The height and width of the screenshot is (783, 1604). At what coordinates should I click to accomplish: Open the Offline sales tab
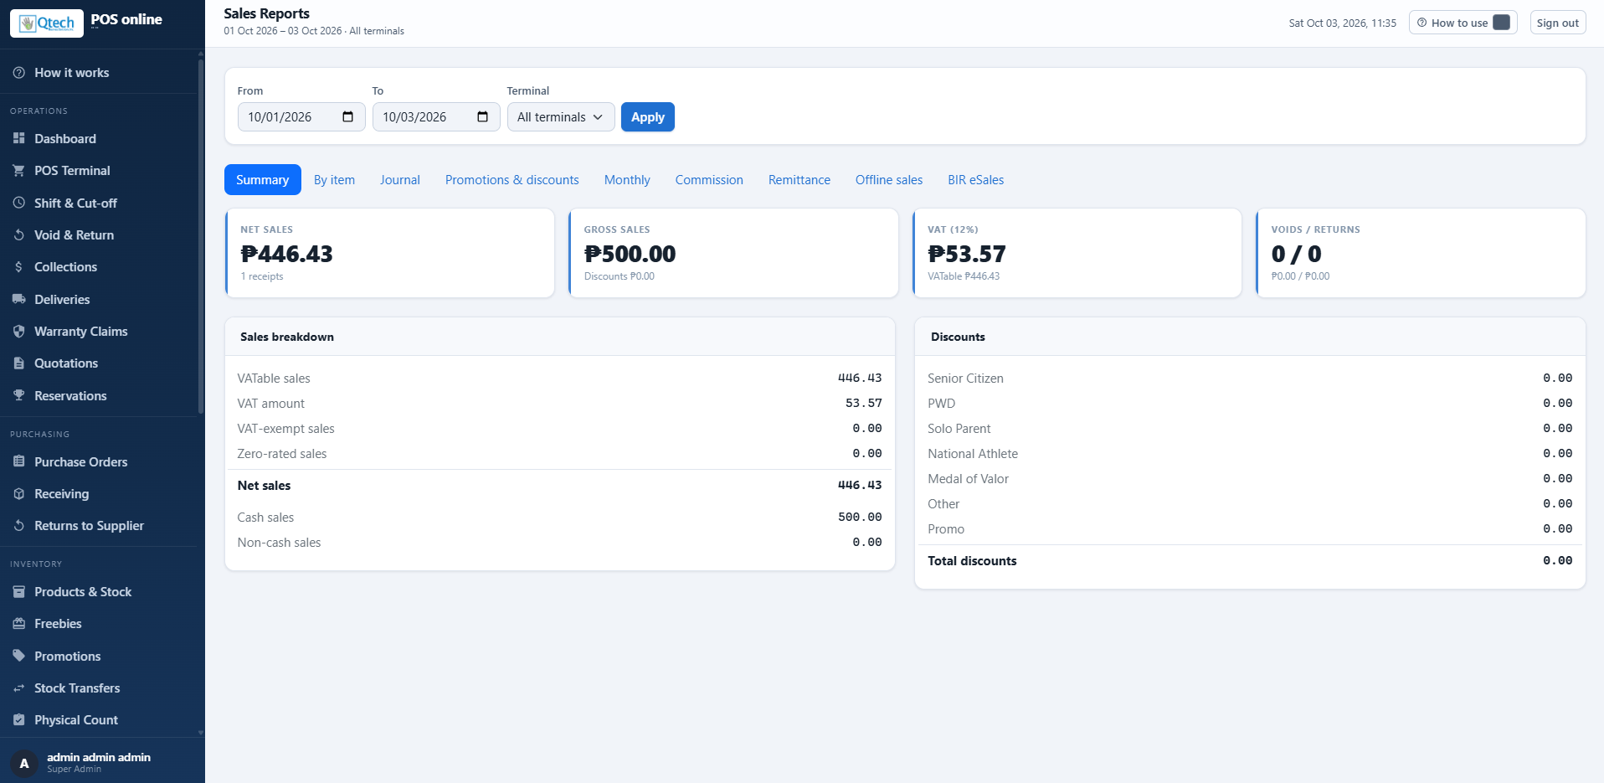click(889, 180)
